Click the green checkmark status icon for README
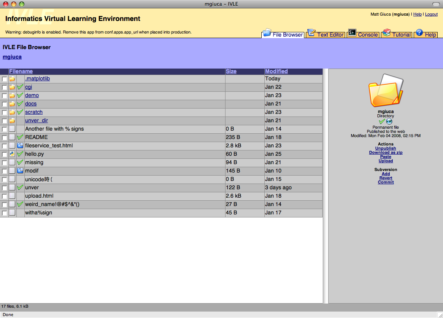Viewport: 443px width, 318px height. (x=20, y=137)
